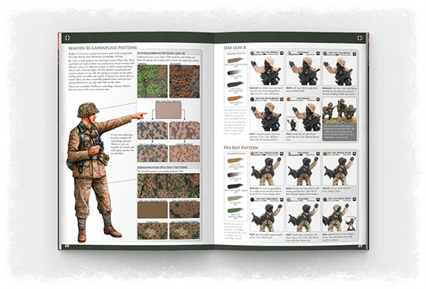Click helmet icon on Oak Leaf Black Brown step

tap(282, 99)
